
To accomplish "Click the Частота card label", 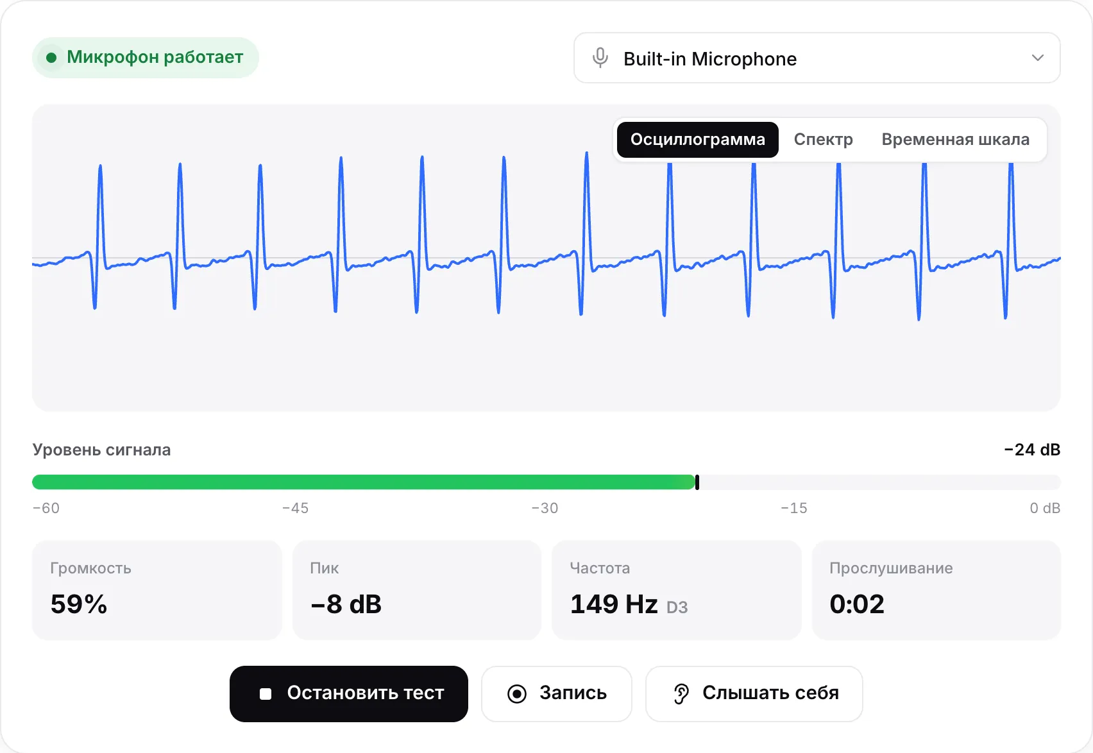I will 600,568.
